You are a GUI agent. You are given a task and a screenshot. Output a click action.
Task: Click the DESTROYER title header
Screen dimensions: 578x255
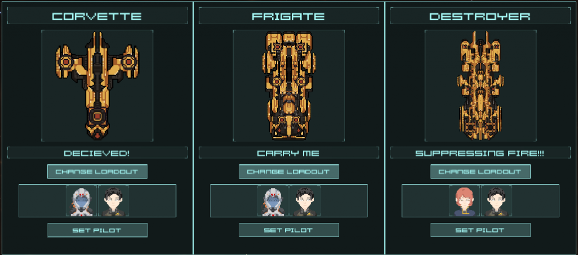click(x=480, y=16)
